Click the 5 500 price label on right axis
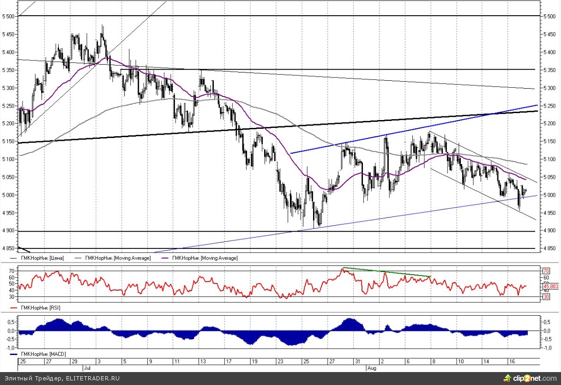Image resolution: width=561 pixels, height=385 pixels. 549,17
